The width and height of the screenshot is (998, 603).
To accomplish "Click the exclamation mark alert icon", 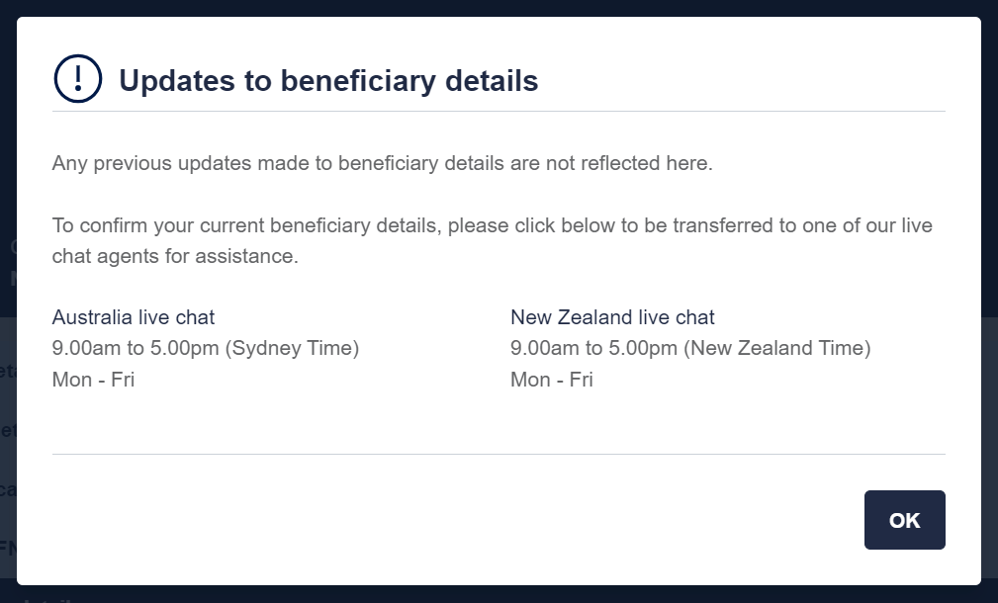I will coord(78,79).
